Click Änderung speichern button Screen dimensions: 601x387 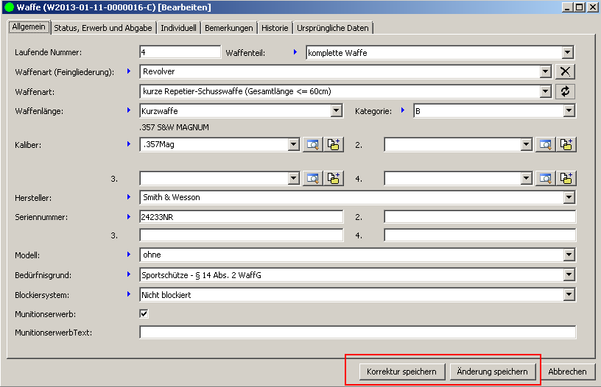[493, 372]
